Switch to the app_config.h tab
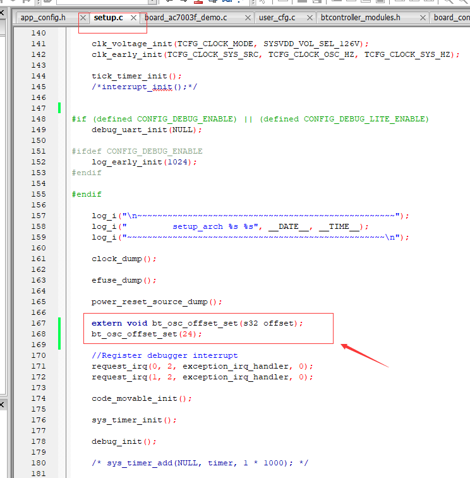Screen dimensions: 470x478 click(43, 18)
